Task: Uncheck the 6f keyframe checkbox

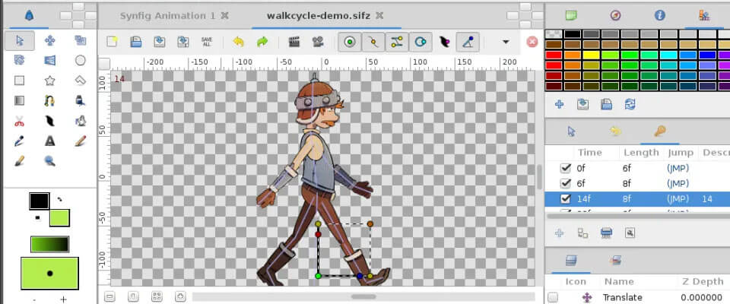Action: [x=566, y=183]
